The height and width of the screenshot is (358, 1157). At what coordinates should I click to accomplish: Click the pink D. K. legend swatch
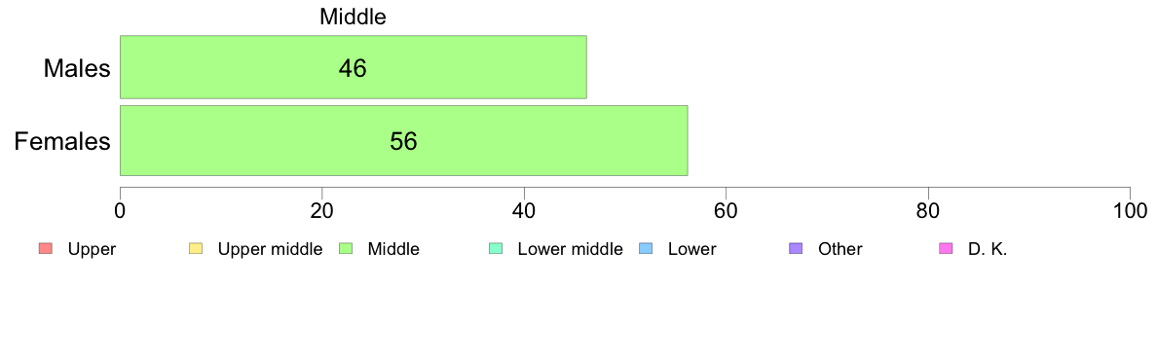coord(946,249)
